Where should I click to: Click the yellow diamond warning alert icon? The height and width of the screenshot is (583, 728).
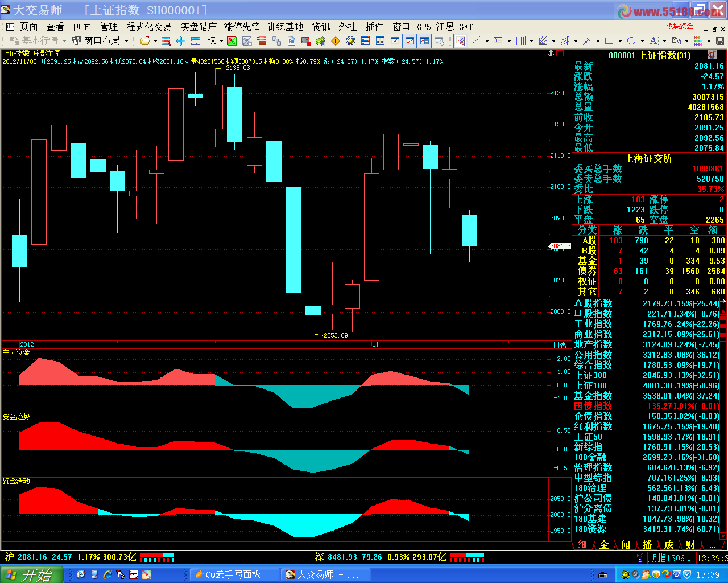336,41
